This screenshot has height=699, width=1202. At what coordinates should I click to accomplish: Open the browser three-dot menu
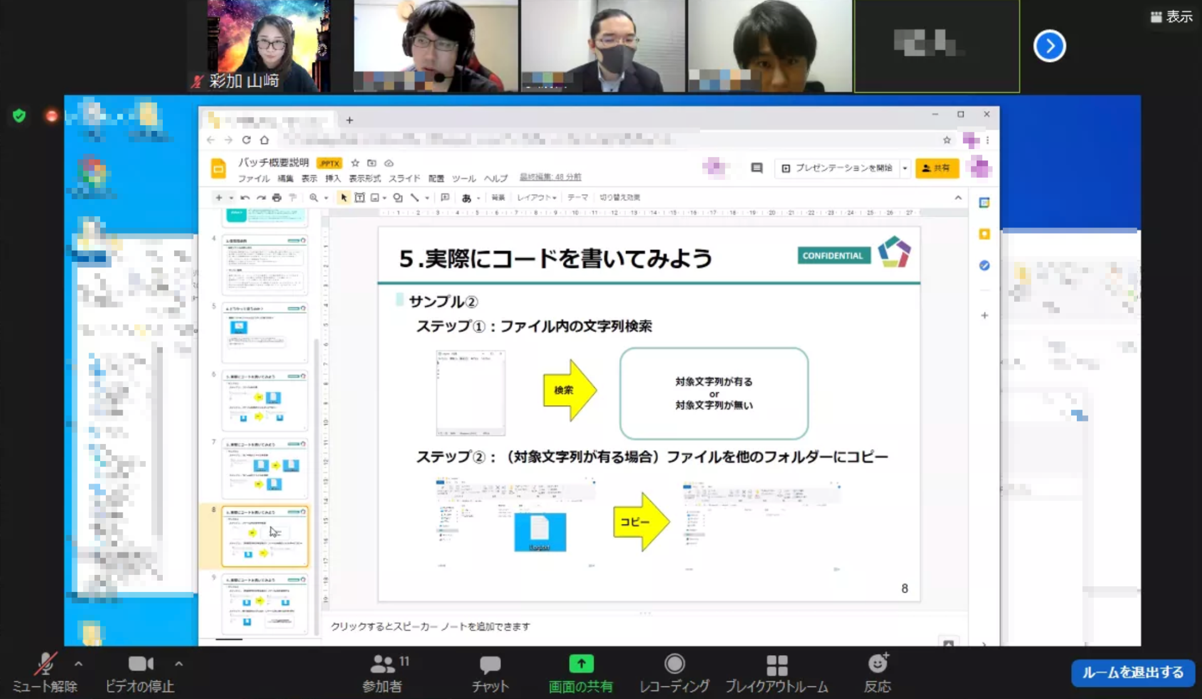pyautogui.click(x=987, y=140)
